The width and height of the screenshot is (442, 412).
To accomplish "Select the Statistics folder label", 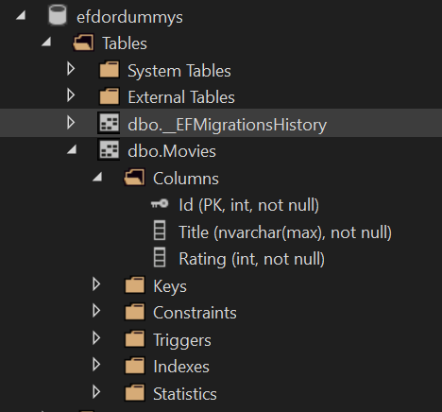I will pos(185,394).
